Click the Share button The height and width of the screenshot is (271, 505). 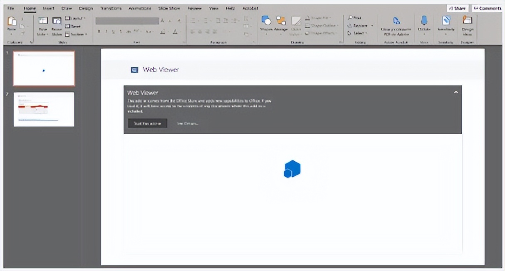coord(457,8)
